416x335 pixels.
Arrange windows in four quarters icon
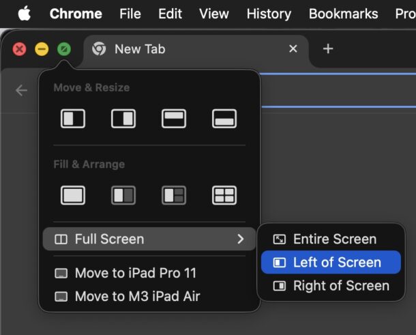224,195
